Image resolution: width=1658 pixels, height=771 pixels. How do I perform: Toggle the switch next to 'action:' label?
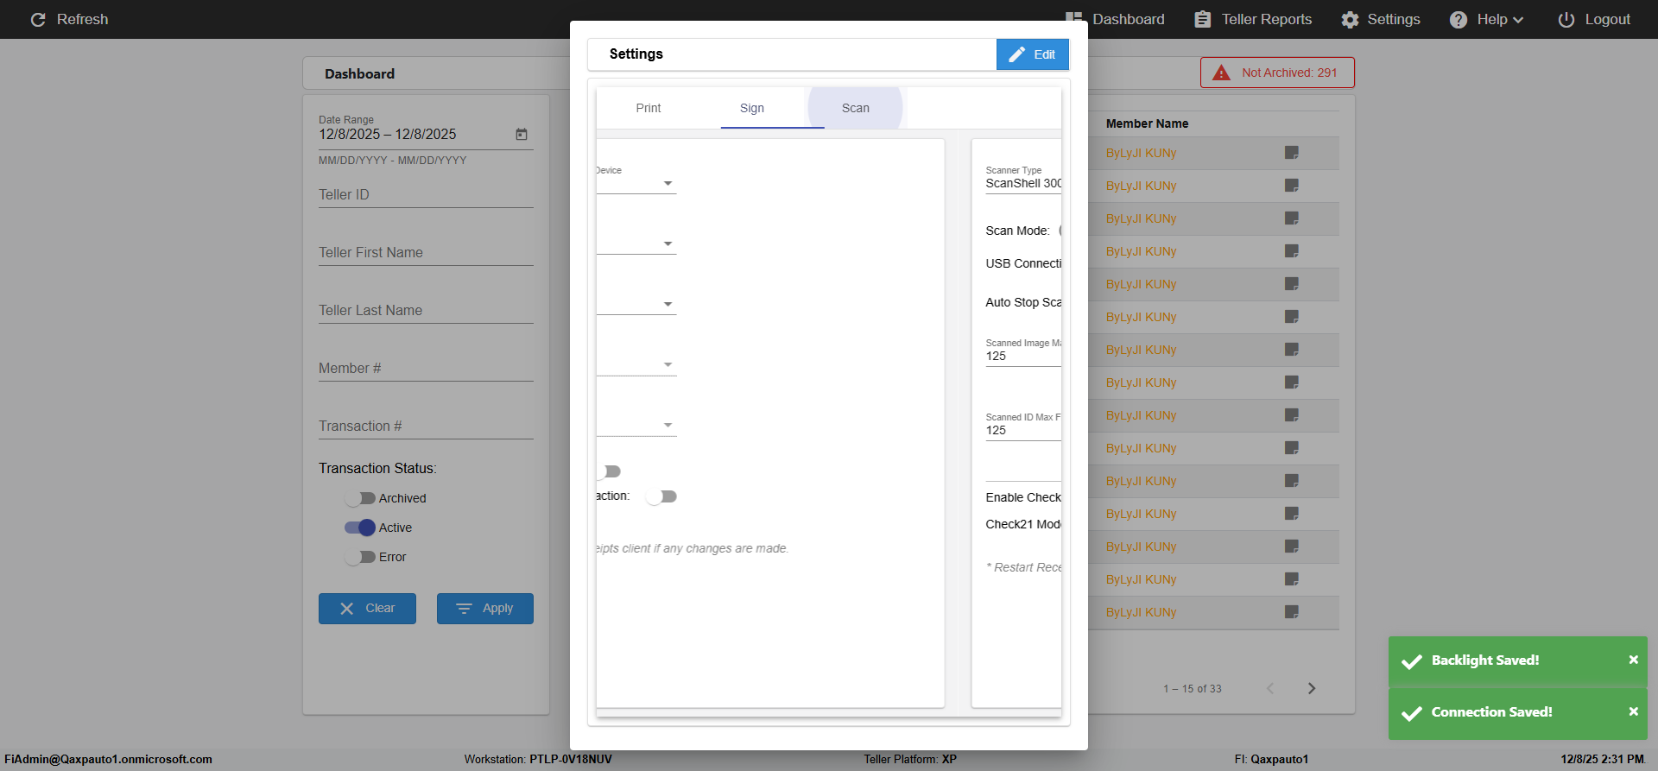pos(661,496)
